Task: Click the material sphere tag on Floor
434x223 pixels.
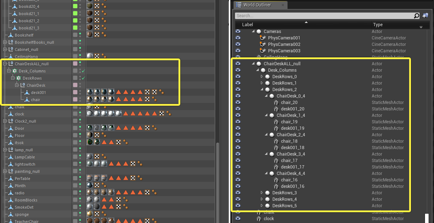Action: [x=90, y=136]
